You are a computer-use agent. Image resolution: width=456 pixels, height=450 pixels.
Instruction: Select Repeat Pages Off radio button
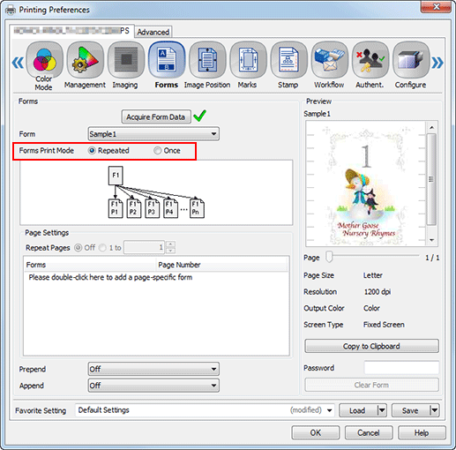click(x=78, y=248)
